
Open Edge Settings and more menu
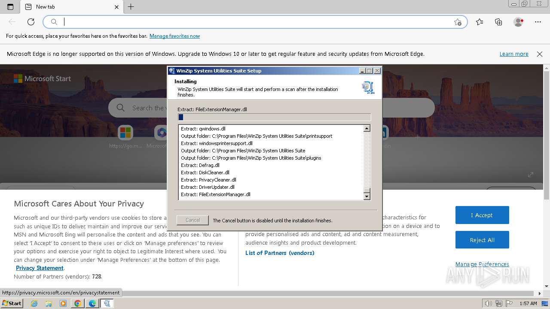[538, 22]
